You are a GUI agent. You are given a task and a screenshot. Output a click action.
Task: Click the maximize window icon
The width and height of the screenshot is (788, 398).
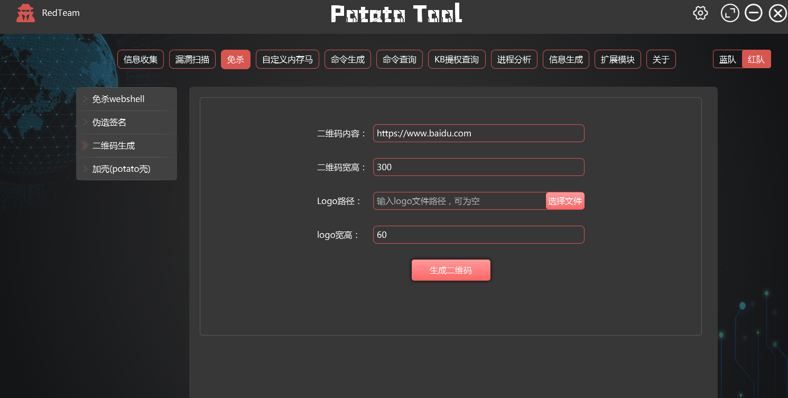(730, 13)
